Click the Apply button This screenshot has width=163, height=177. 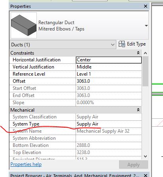133,165
